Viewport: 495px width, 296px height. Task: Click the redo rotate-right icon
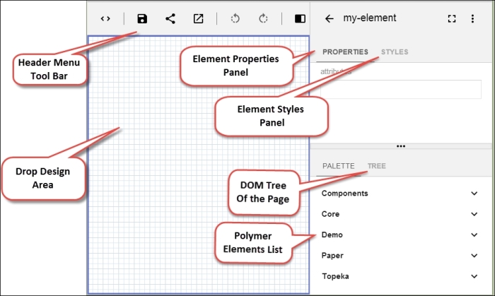[x=263, y=18]
